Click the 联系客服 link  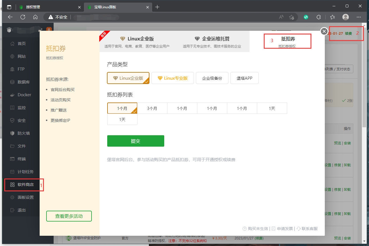[307, 229]
